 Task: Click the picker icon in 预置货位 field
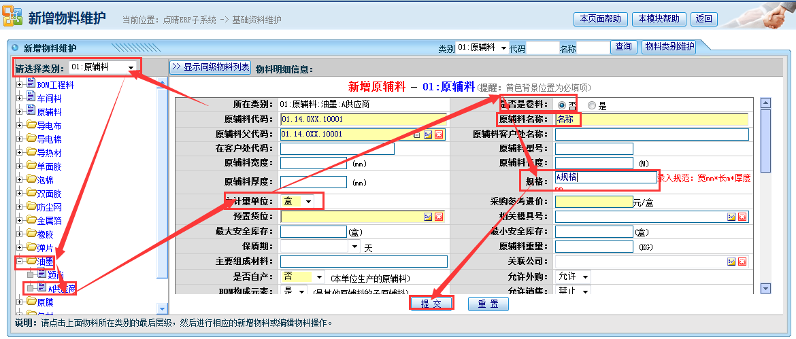point(428,217)
